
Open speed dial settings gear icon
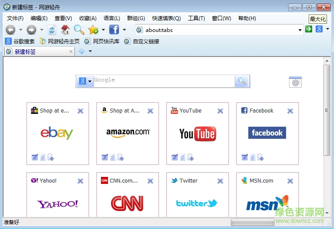click(295, 82)
